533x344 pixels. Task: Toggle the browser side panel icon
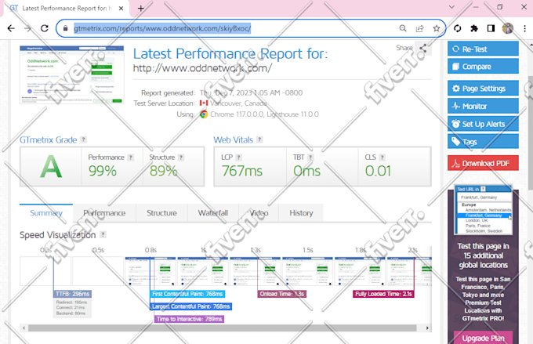(x=491, y=28)
